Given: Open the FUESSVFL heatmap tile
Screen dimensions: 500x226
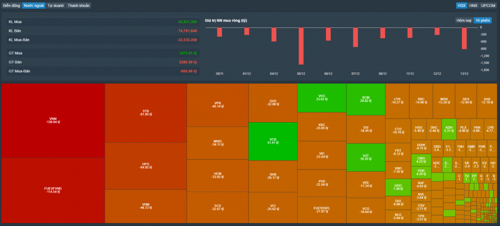Looking at the screenshot, I should click(321, 210).
